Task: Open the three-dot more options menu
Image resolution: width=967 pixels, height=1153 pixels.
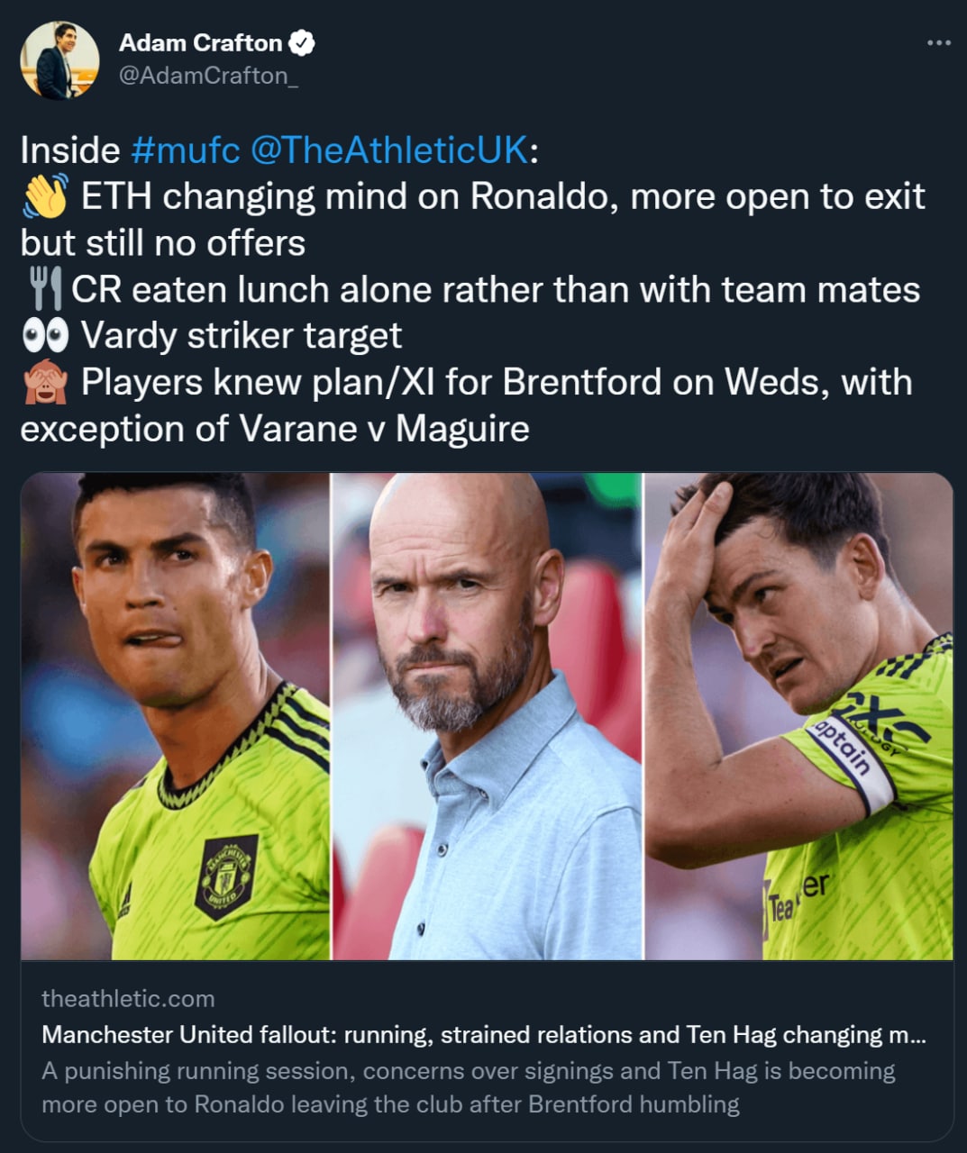Action: pos(938,42)
